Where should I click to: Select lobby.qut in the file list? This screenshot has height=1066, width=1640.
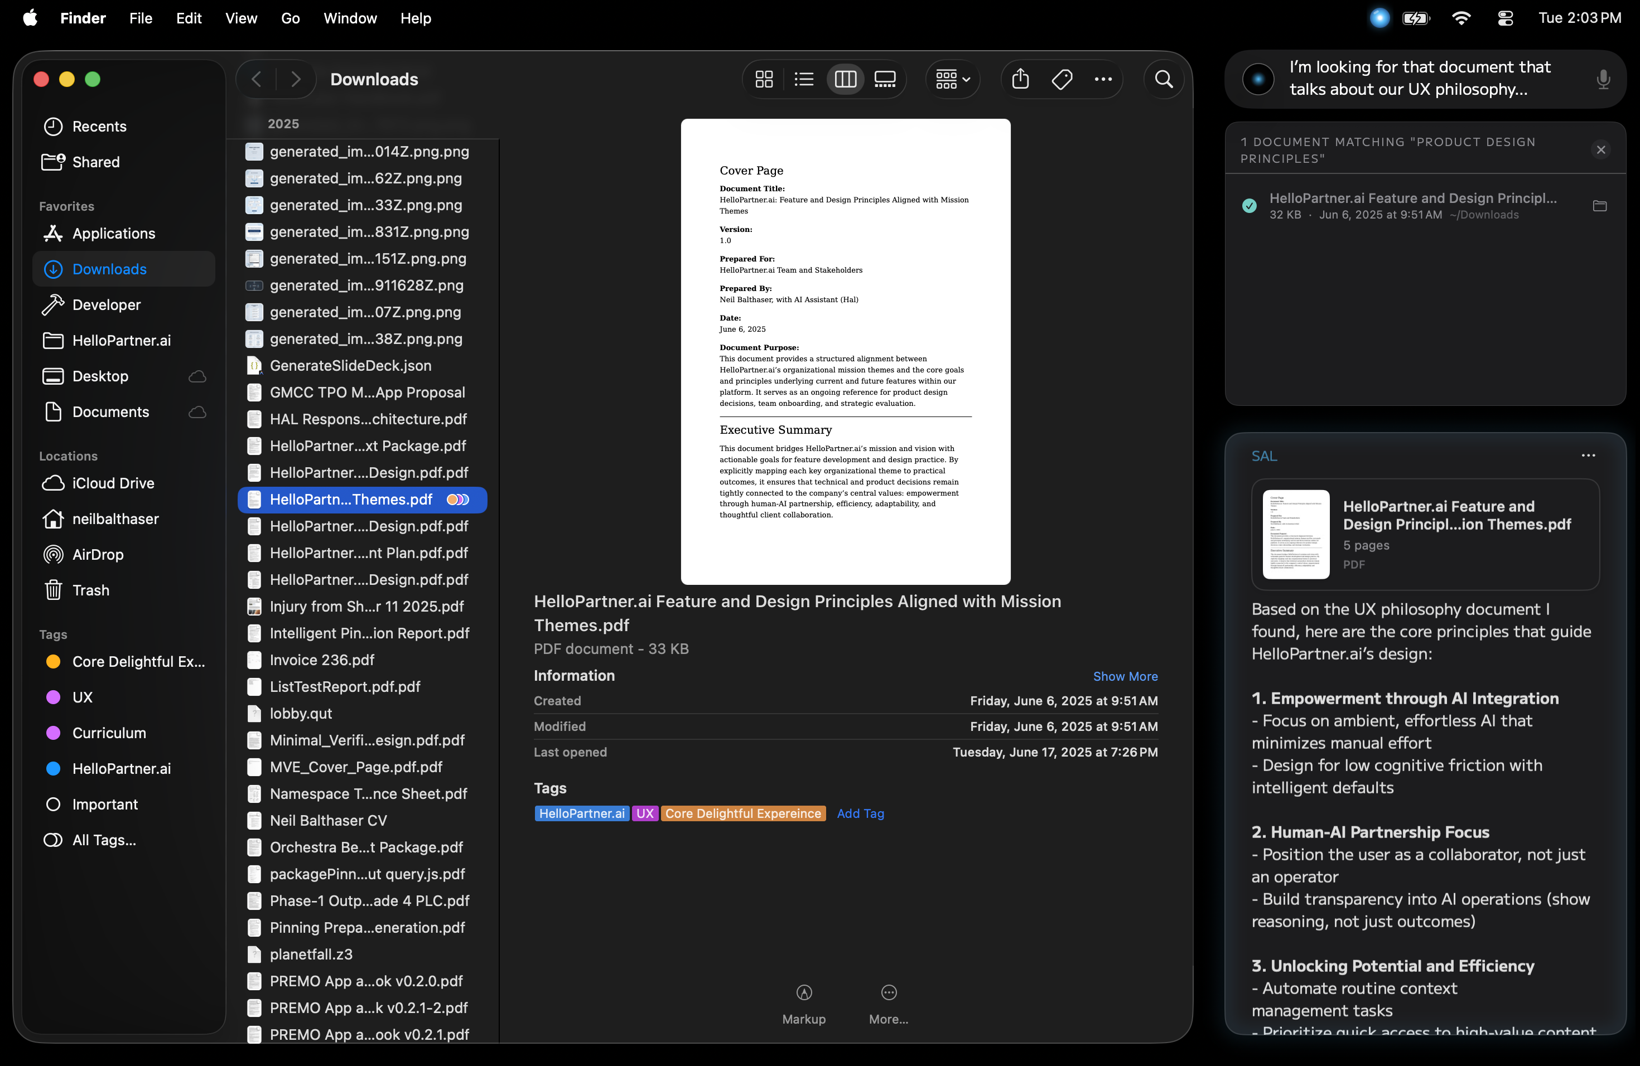pyautogui.click(x=363, y=714)
